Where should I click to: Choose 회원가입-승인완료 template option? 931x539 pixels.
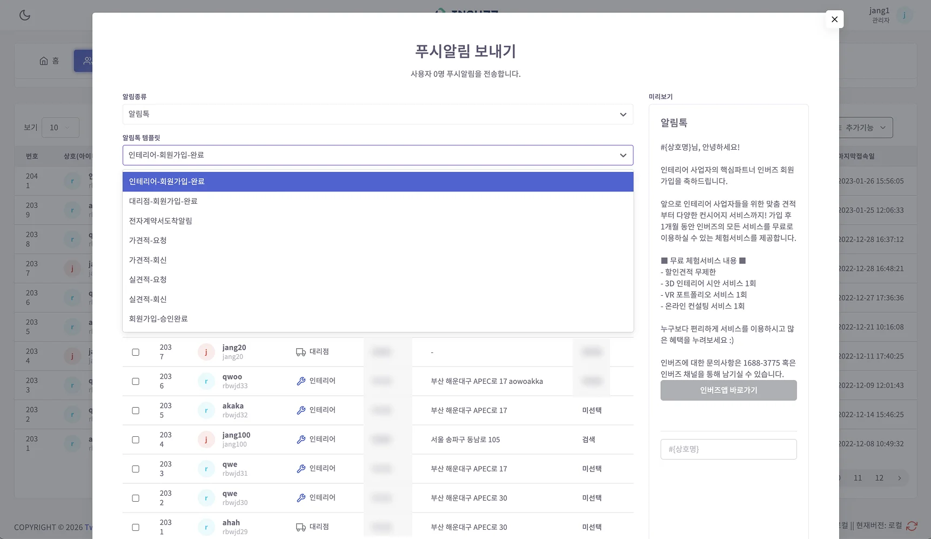point(378,319)
